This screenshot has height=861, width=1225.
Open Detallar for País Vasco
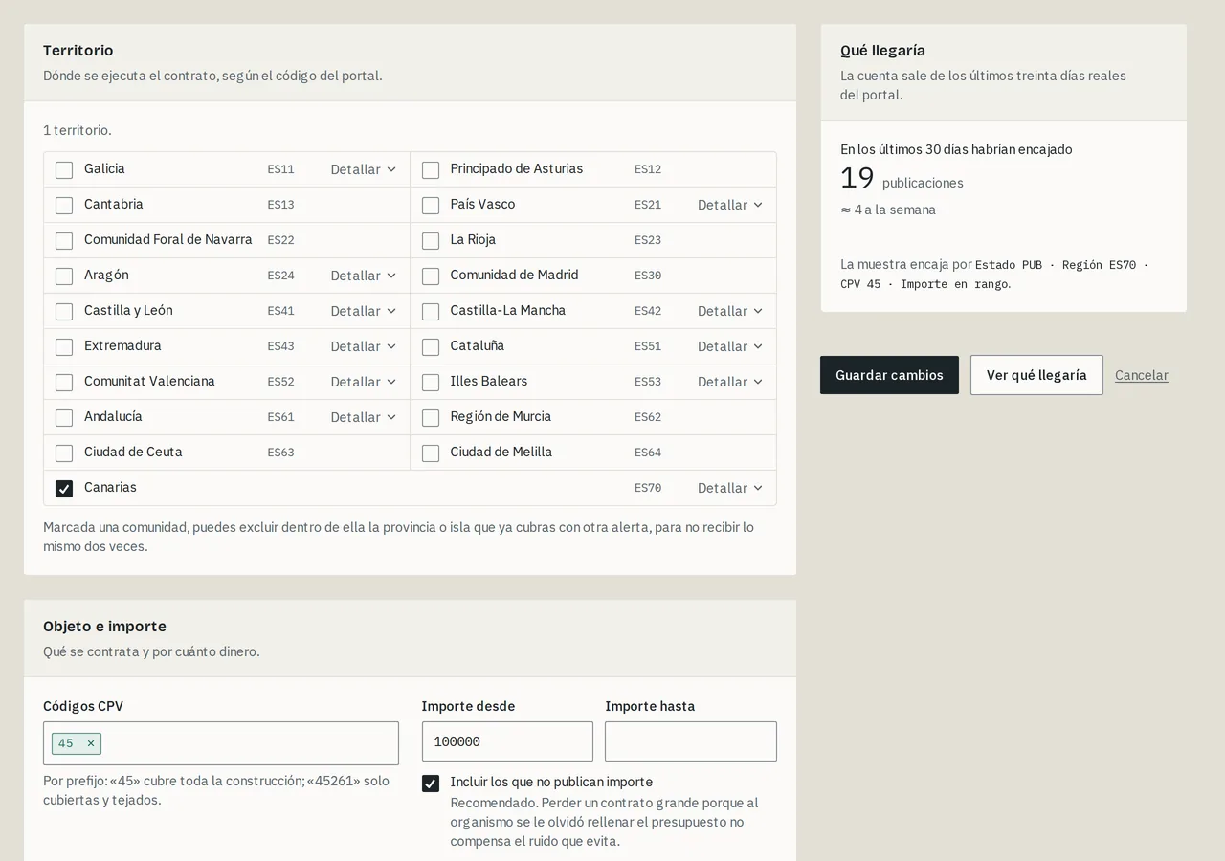click(730, 205)
